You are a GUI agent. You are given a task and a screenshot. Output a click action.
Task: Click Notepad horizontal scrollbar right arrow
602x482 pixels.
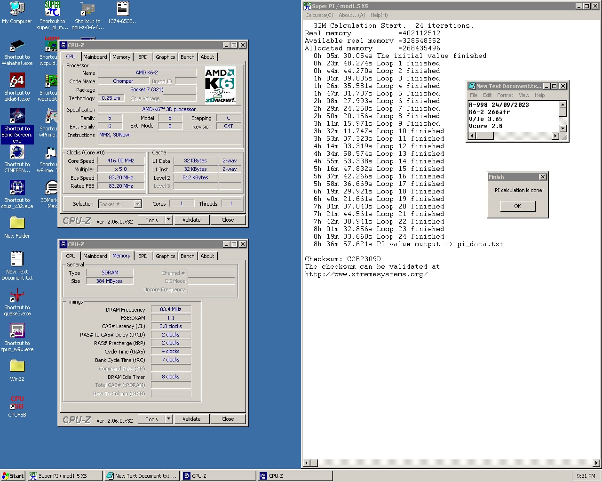[555, 136]
